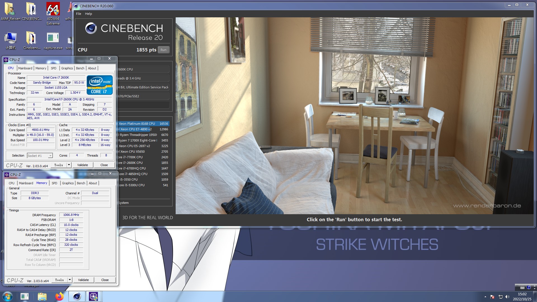537x302 pixels.
Task: Open Graphics tab in lower CPU-Z window
Action: pos(68,183)
